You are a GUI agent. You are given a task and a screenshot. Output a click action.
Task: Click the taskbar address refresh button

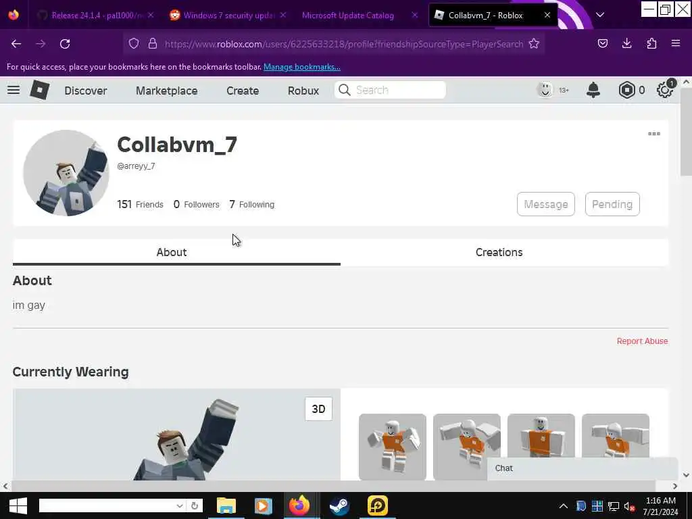pyautogui.click(x=195, y=505)
